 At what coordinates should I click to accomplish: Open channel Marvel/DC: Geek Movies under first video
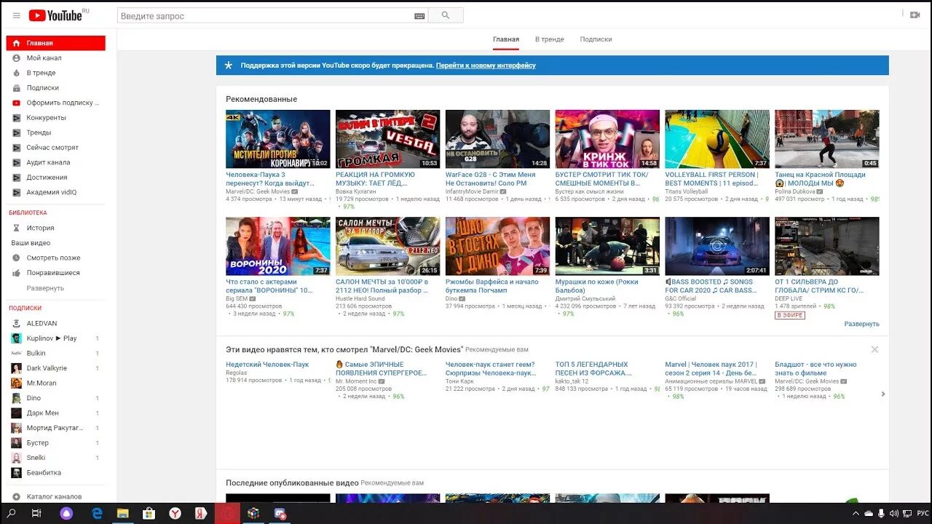258,191
